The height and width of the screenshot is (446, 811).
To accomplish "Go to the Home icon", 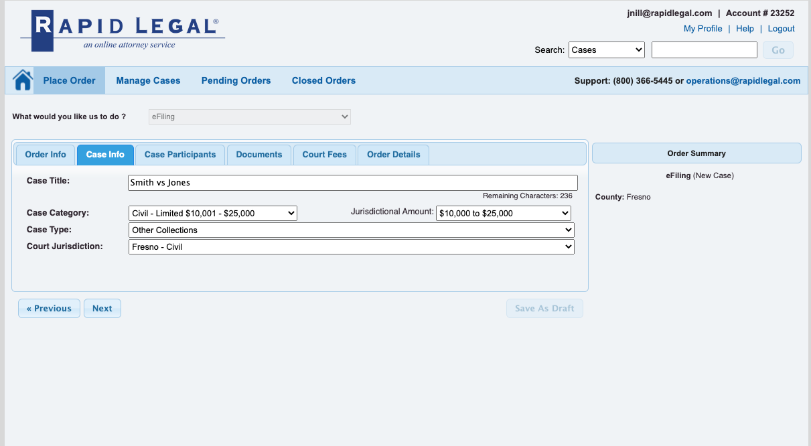I will tap(23, 80).
